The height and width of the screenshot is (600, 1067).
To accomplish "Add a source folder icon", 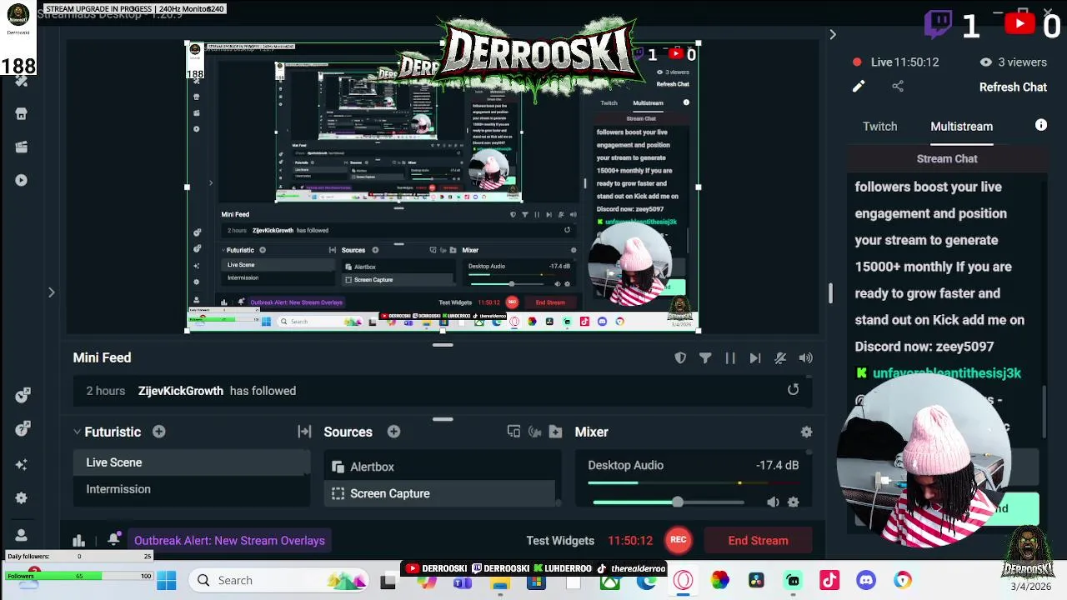I will [555, 432].
